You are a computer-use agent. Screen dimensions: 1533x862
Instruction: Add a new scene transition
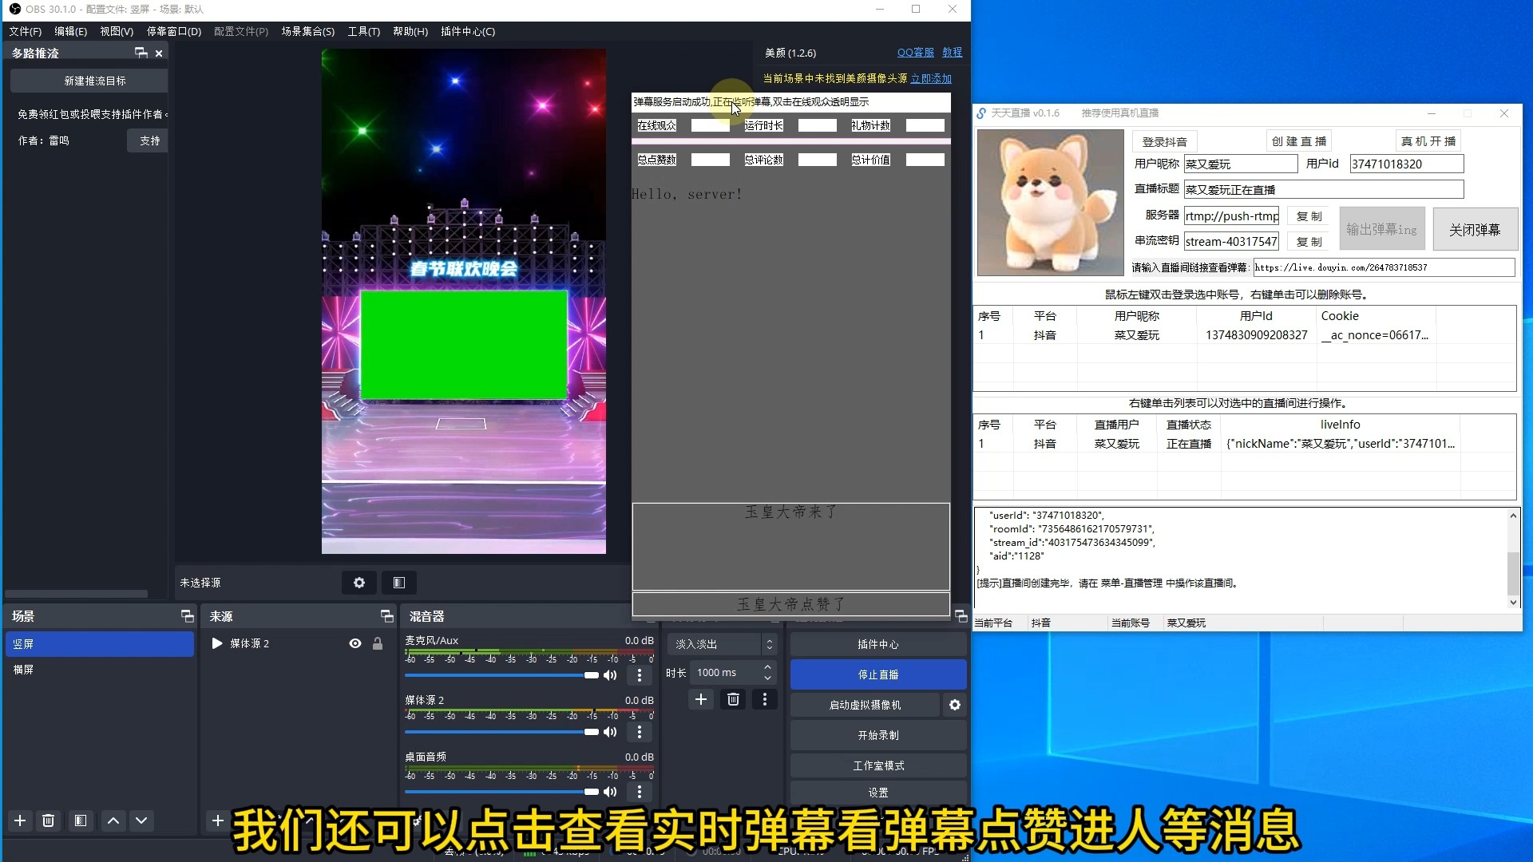(x=701, y=700)
